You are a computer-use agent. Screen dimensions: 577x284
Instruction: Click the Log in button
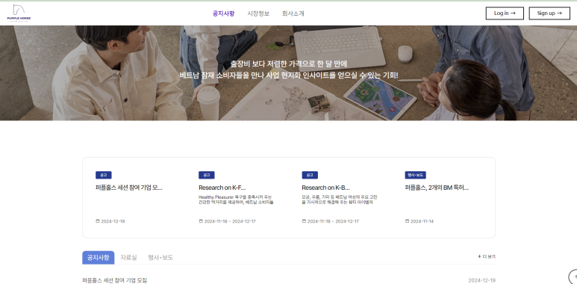pyautogui.click(x=505, y=13)
